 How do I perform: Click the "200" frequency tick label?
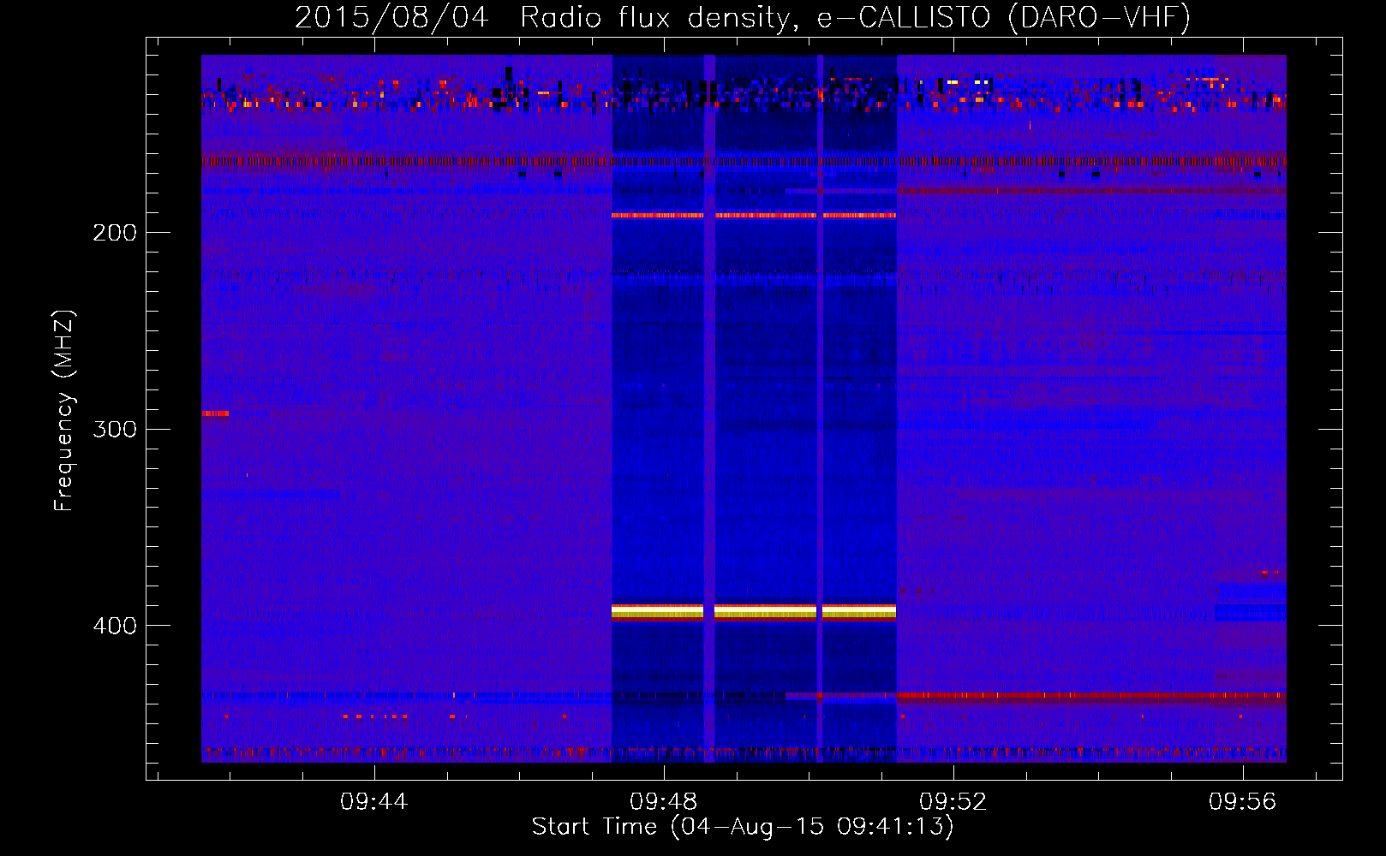[x=115, y=233]
